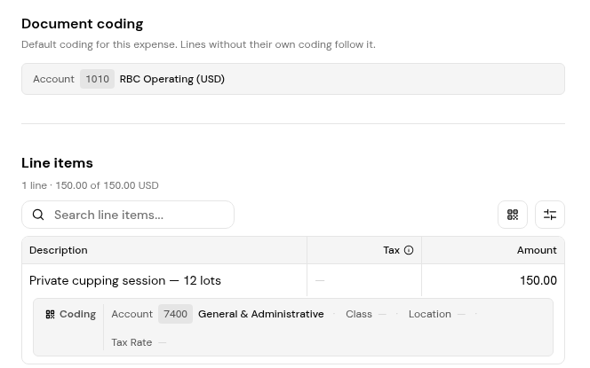Open the column settings sliders icon
Screen dimensions: 590x368
click(550, 215)
